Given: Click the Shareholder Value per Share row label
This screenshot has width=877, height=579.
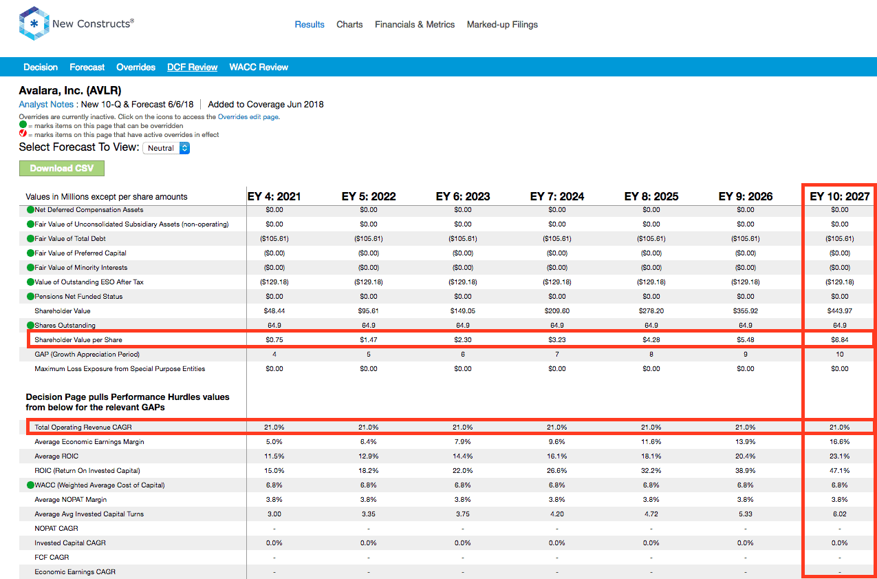Looking at the screenshot, I should pyautogui.click(x=78, y=339).
